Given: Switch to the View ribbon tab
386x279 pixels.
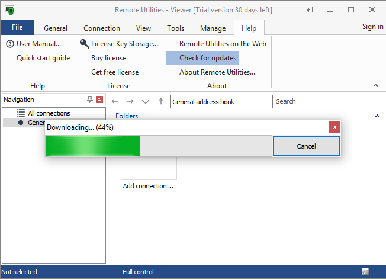Looking at the screenshot, I should (x=143, y=28).
